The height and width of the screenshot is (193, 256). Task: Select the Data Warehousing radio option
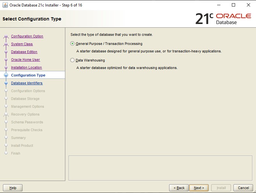(72, 60)
